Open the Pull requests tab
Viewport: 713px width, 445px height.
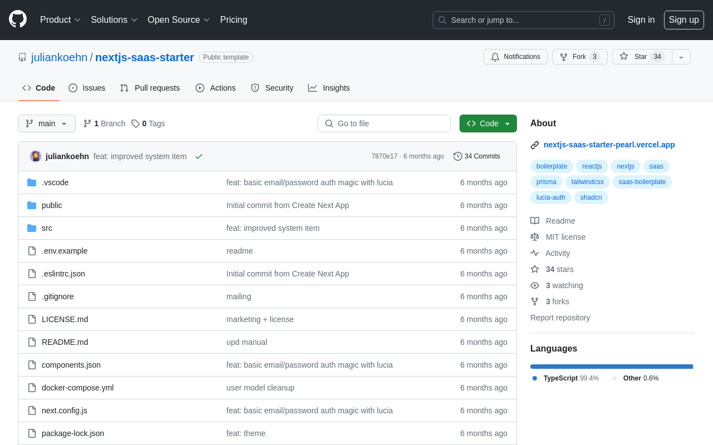pyautogui.click(x=149, y=88)
